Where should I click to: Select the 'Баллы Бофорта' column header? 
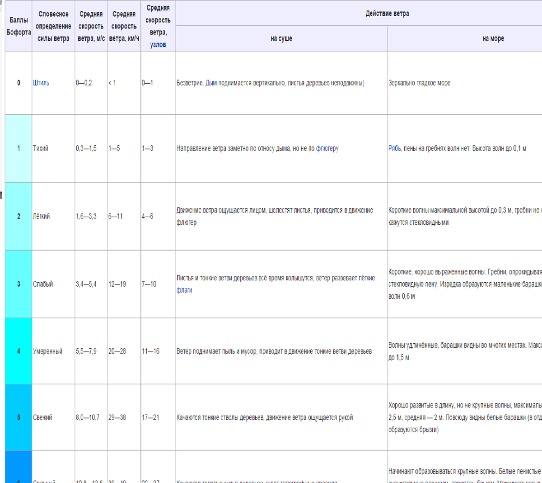tap(19, 26)
